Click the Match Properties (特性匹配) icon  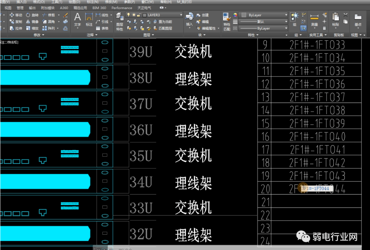227,21
